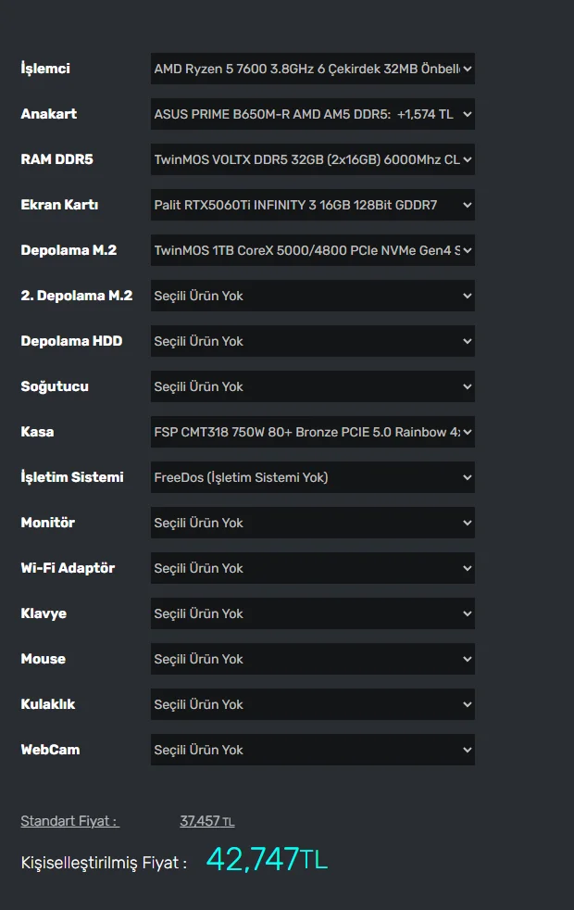Click the Wi-Fi Adaptör label
The image size is (574, 910).
[68, 567]
